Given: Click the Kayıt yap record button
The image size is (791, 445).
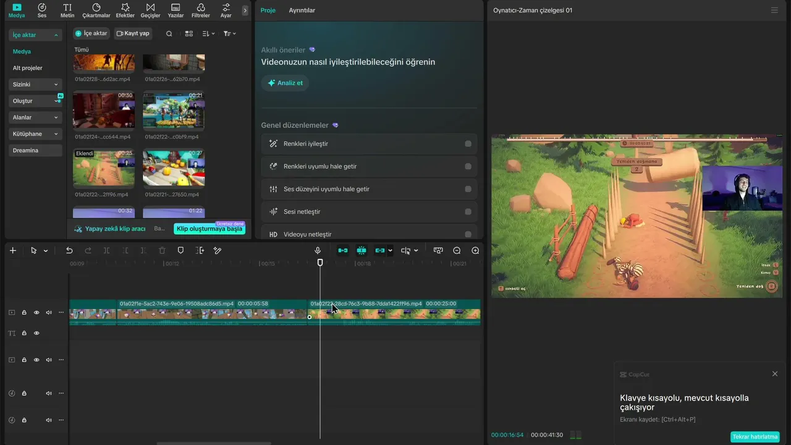Looking at the screenshot, I should tap(133, 33).
